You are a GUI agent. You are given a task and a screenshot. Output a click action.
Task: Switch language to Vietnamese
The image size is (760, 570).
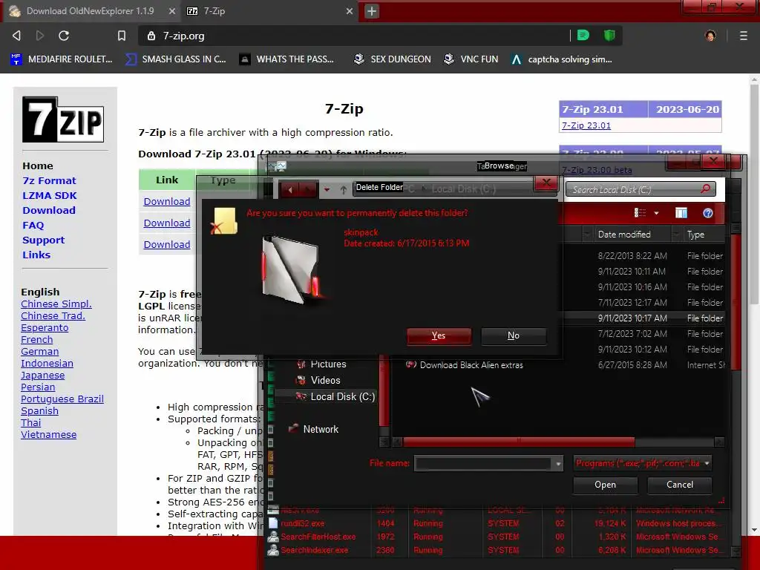[48, 435]
